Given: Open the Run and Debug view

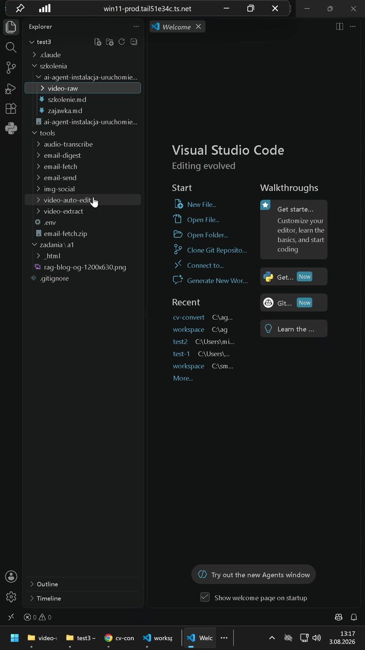Looking at the screenshot, I should pyautogui.click(x=11, y=88).
